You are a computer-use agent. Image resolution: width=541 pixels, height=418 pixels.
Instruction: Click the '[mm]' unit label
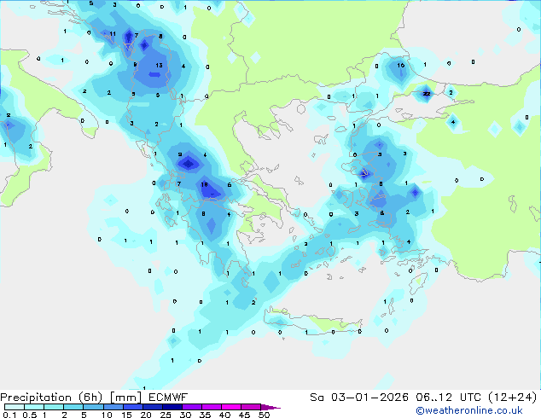[x=125, y=398]
